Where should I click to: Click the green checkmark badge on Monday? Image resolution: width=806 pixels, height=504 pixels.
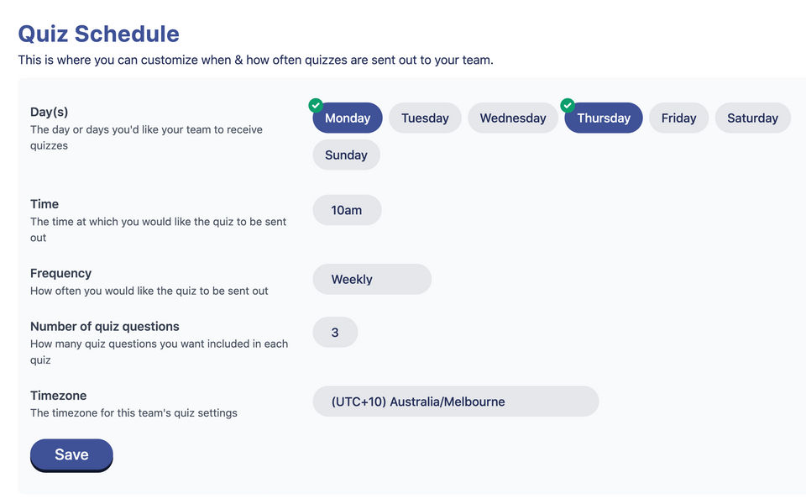[316, 105]
